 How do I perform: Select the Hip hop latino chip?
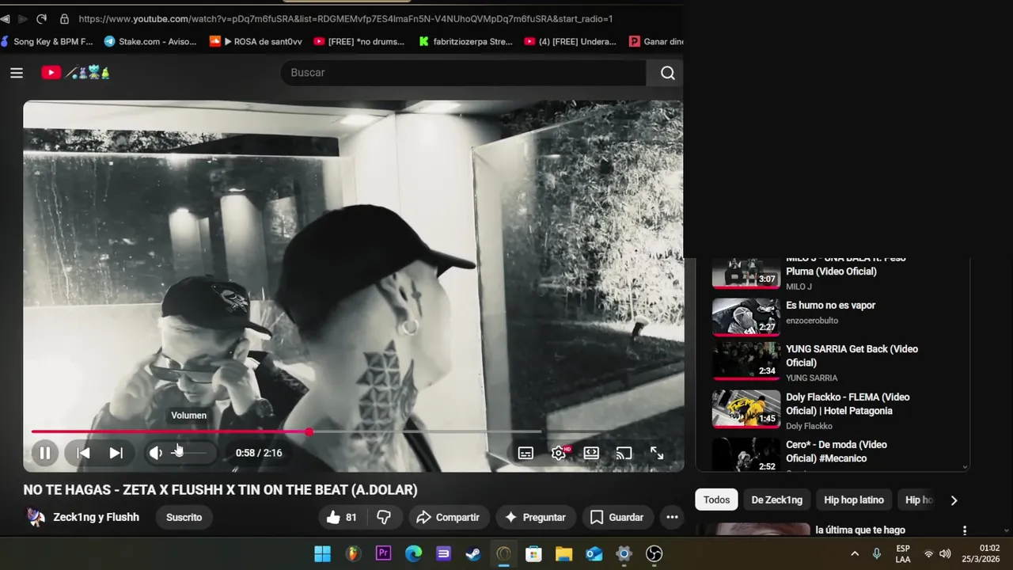[853, 500]
